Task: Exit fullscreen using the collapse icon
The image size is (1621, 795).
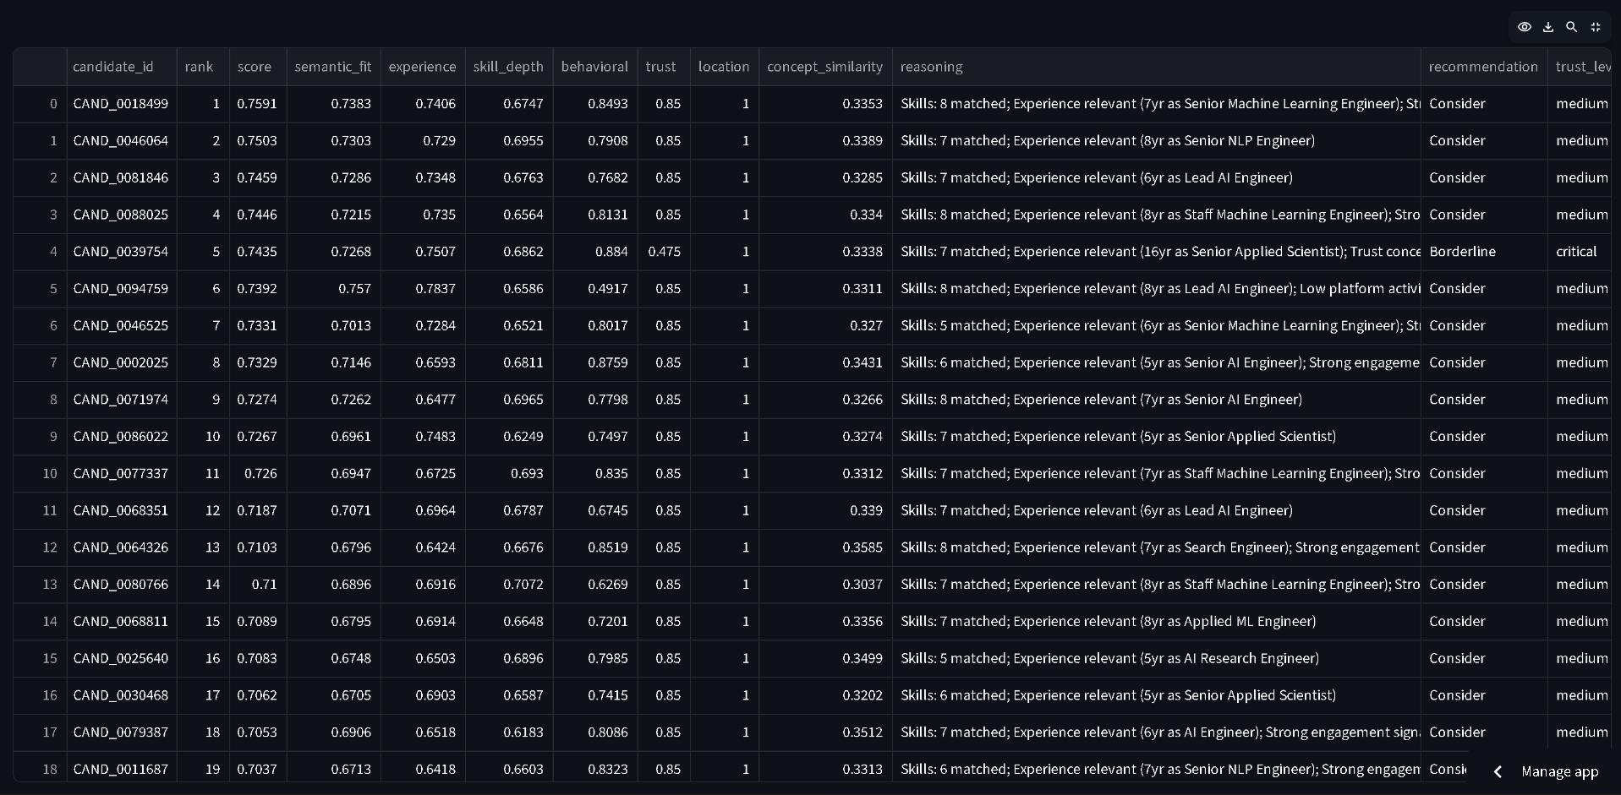Action: point(1596,27)
